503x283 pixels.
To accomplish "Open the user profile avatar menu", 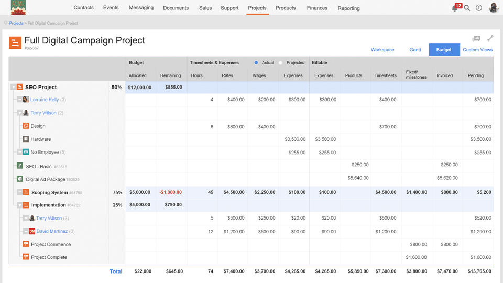I will pos(494,8).
